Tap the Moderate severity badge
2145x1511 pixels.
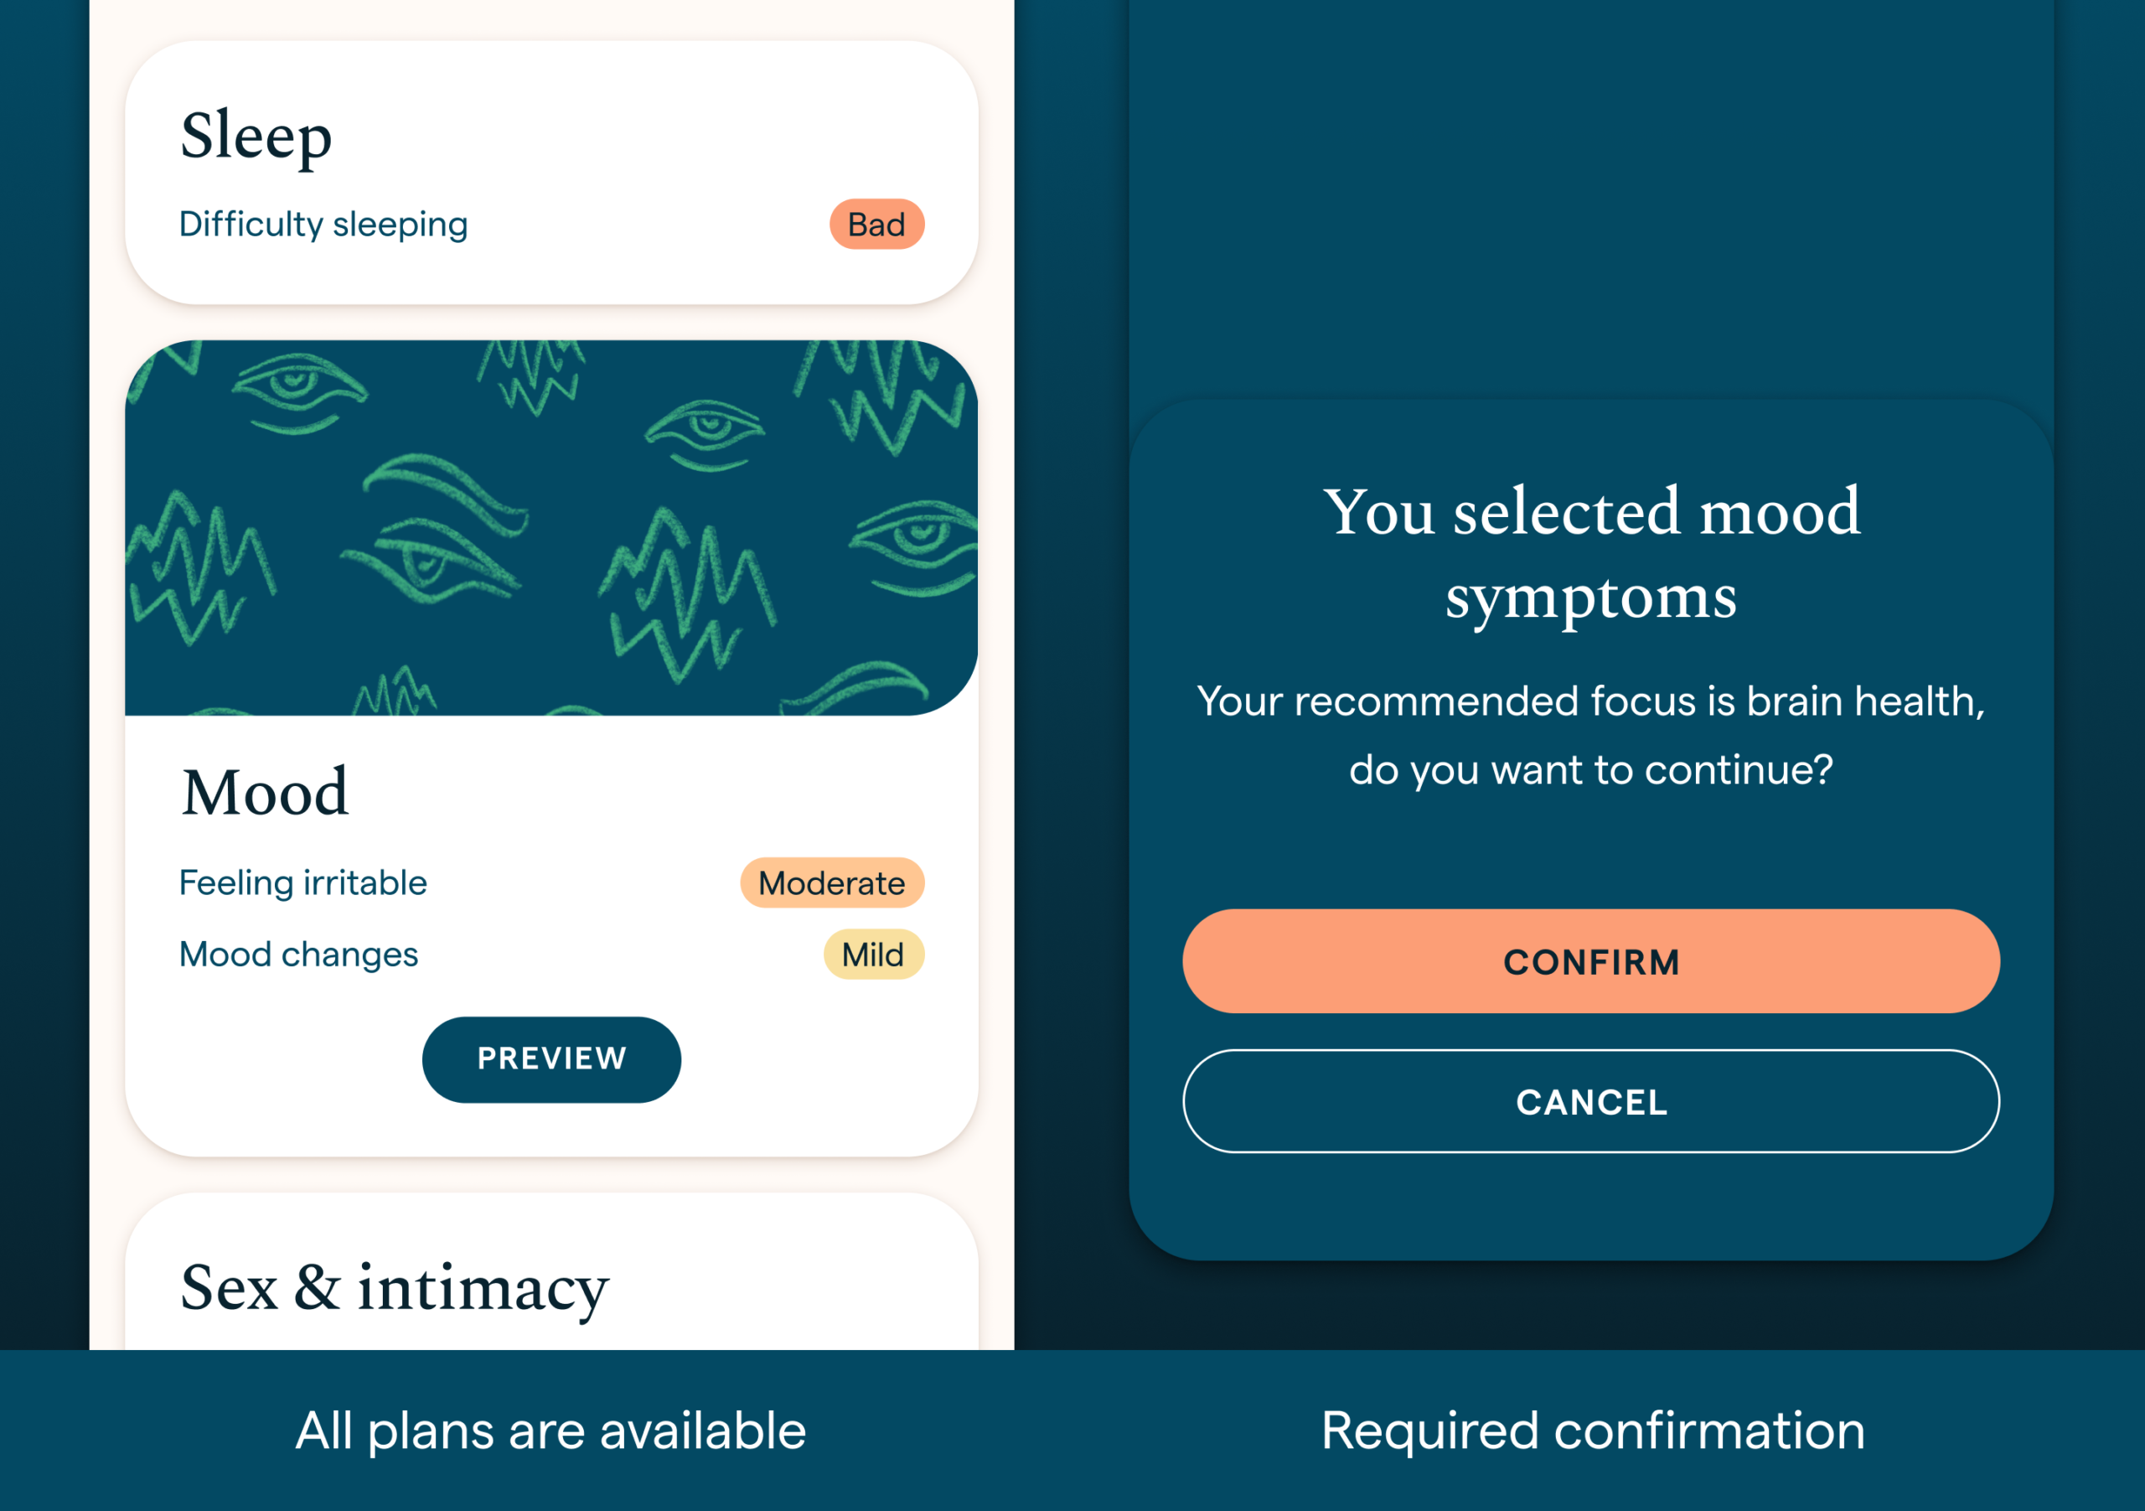831,883
